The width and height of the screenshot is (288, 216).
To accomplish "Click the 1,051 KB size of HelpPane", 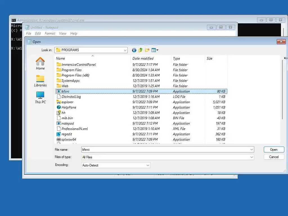I will (x=219, y=107).
